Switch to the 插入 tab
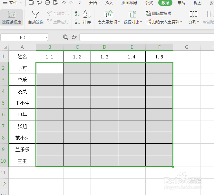Screen dimensions: 214x195 (109, 3)
